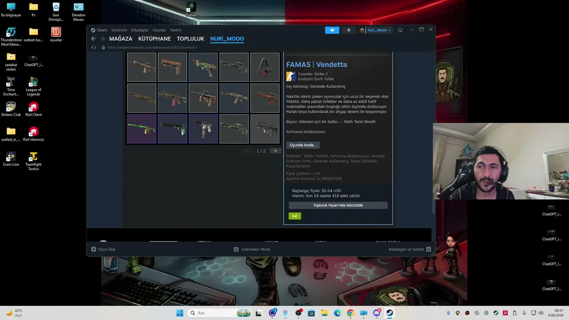
Task: Open Task View on the taskbar
Action: 258,313
